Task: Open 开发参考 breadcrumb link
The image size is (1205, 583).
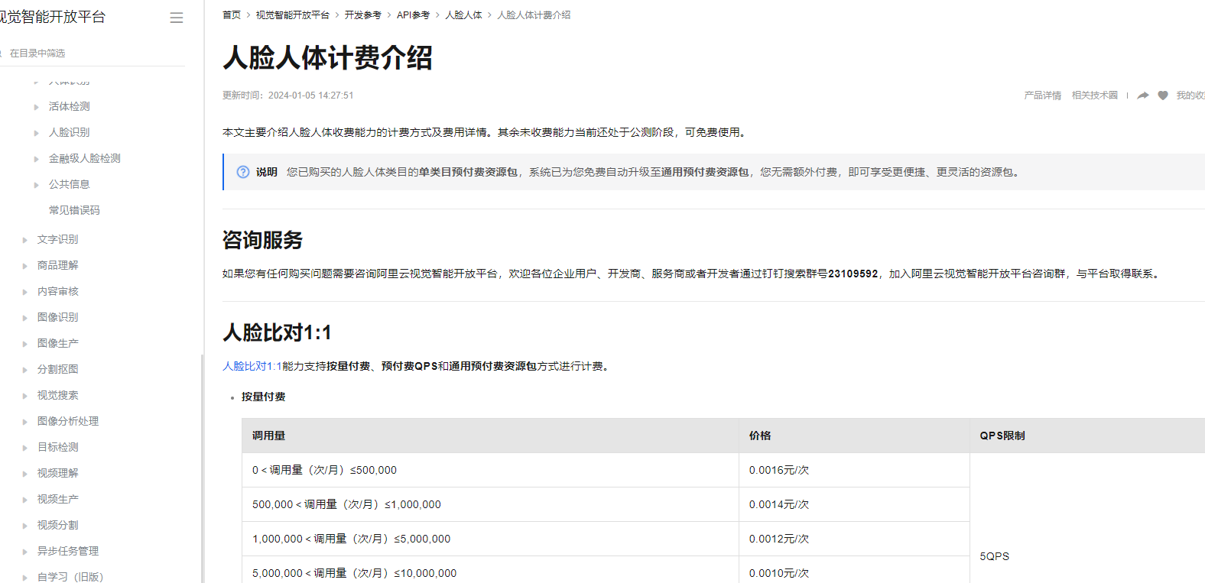Action: [363, 15]
